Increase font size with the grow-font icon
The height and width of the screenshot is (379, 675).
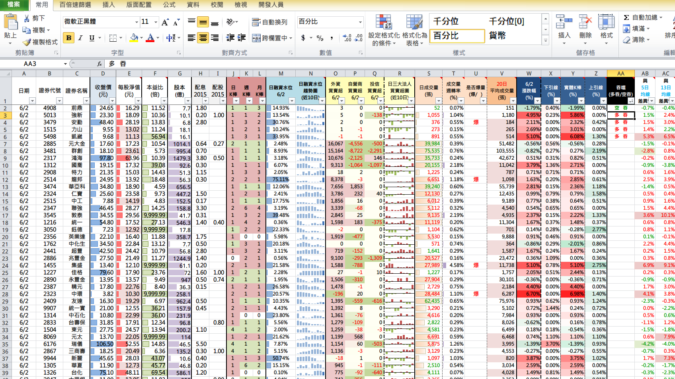(x=165, y=22)
